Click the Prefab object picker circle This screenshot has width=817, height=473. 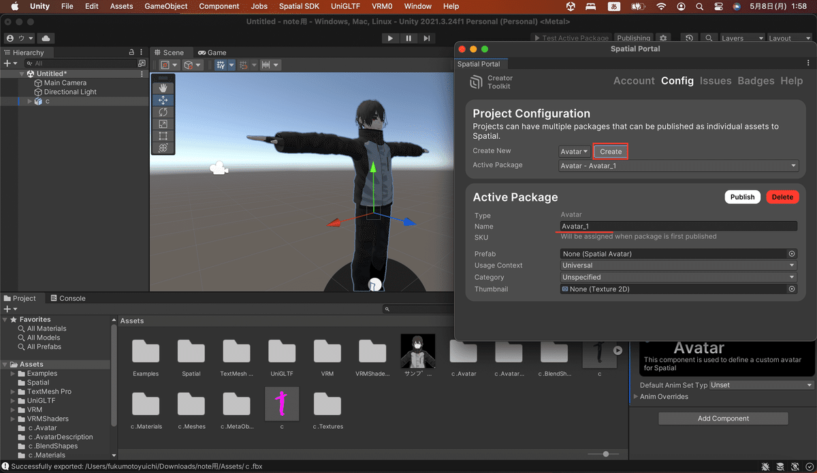click(792, 254)
